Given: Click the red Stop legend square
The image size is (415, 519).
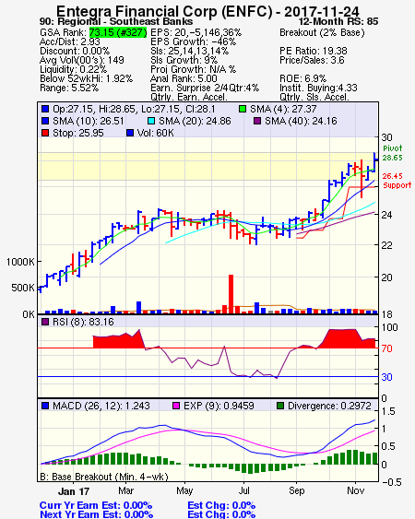Looking at the screenshot, I should pos(45,133).
